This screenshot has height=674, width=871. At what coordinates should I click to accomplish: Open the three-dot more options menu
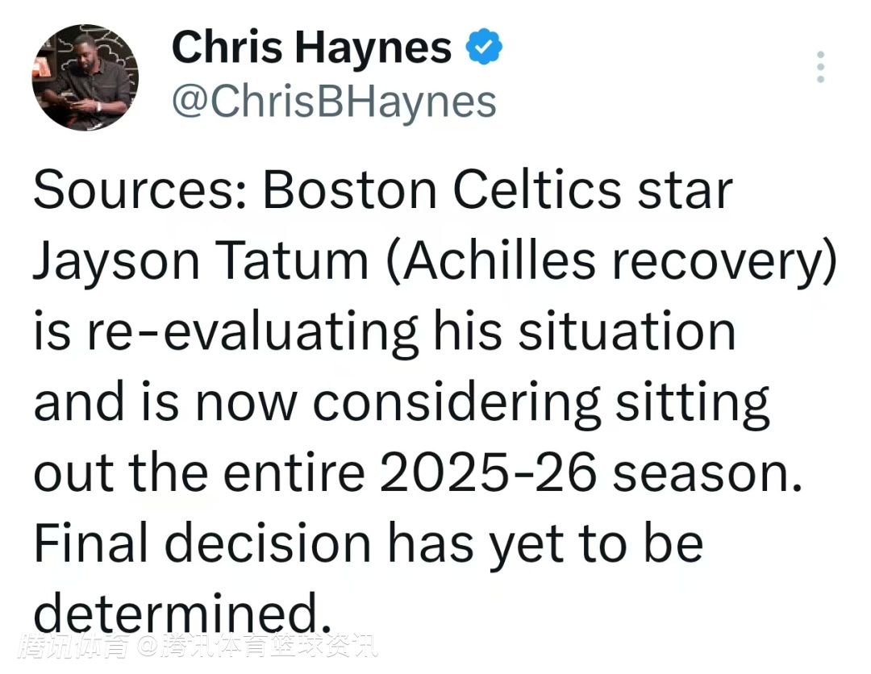820,67
